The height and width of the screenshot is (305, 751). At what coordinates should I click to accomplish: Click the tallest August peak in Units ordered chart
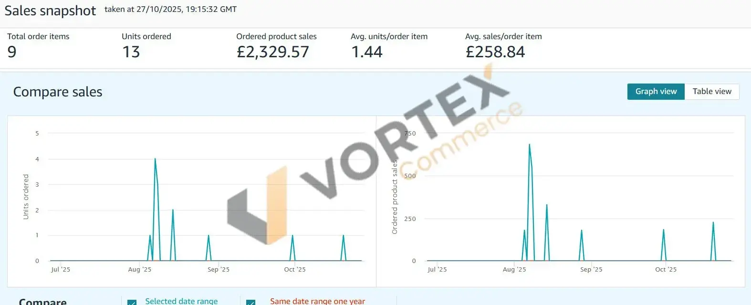[155, 159]
